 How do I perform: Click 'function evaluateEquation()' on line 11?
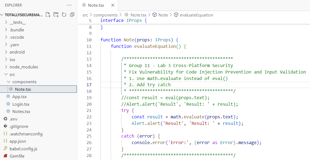[x=148, y=46]
